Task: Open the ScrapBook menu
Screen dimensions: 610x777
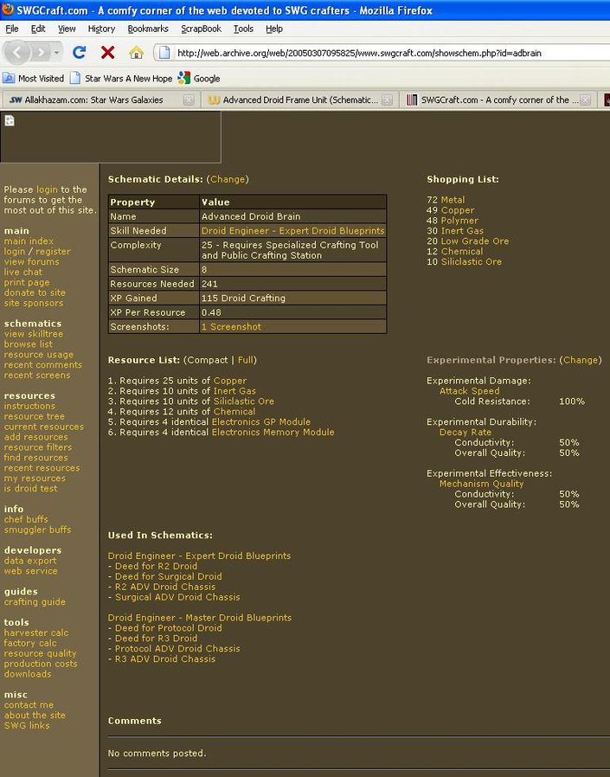Action: (201, 29)
